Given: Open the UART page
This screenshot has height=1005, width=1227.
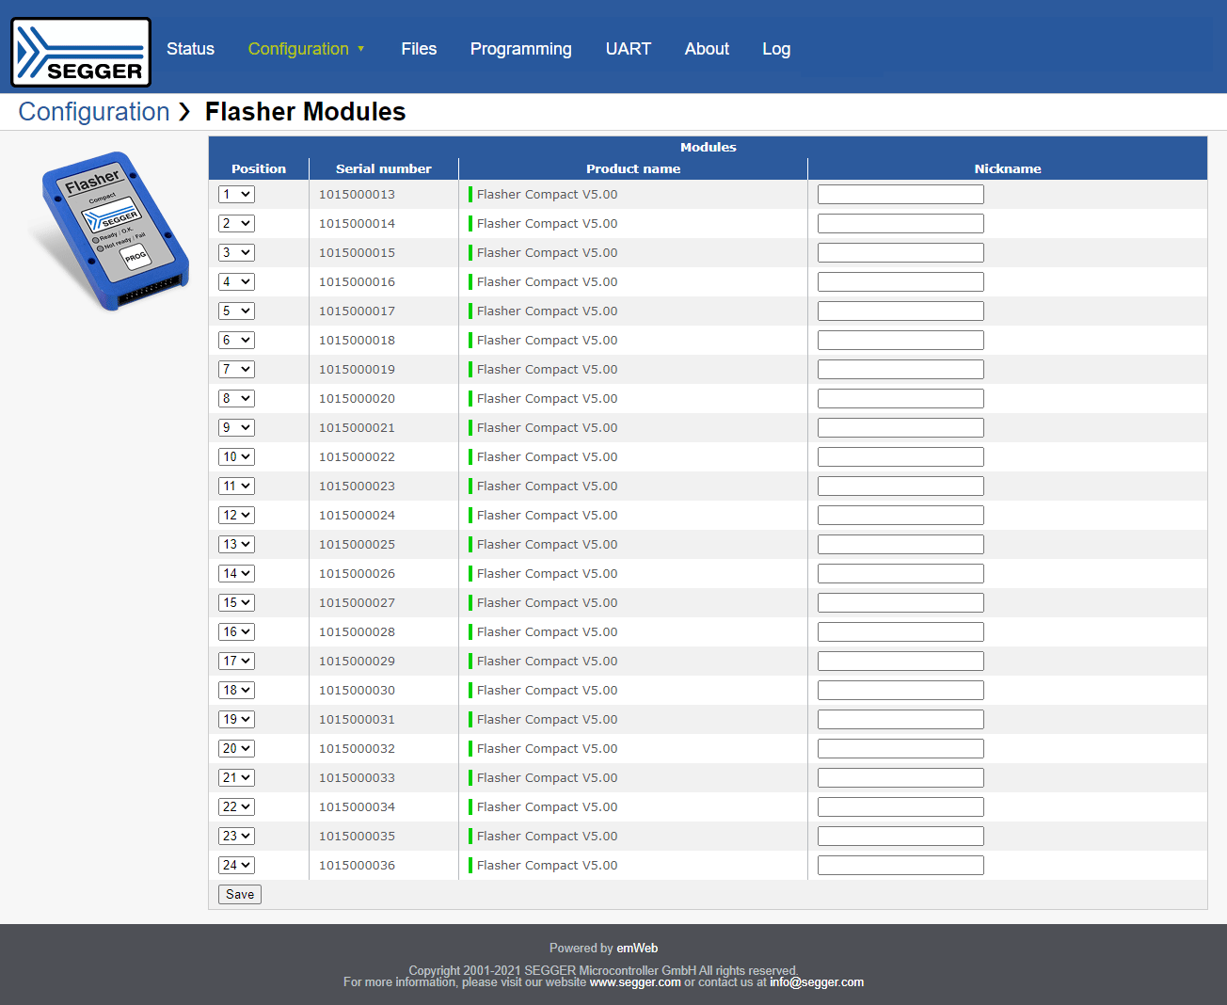Looking at the screenshot, I should pos(628,49).
